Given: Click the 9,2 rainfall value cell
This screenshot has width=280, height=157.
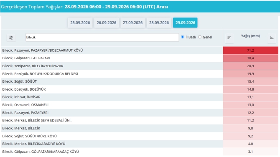Looking at the screenshot, I should 250,136.
